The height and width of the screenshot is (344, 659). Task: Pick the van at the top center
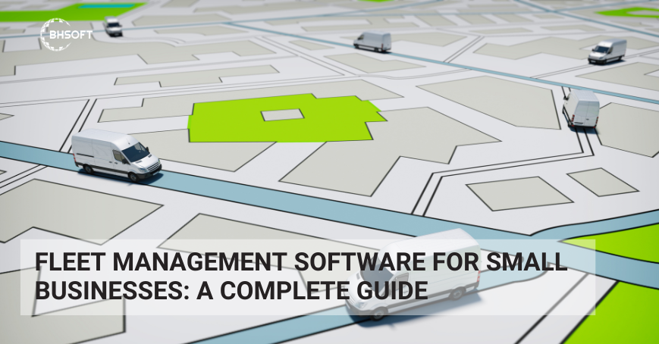(372, 41)
